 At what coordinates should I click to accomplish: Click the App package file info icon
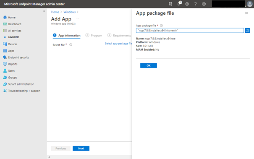(x=161, y=26)
